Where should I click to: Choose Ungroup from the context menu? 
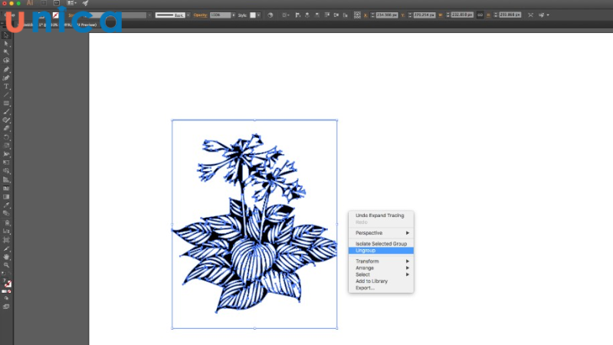pyautogui.click(x=366, y=251)
